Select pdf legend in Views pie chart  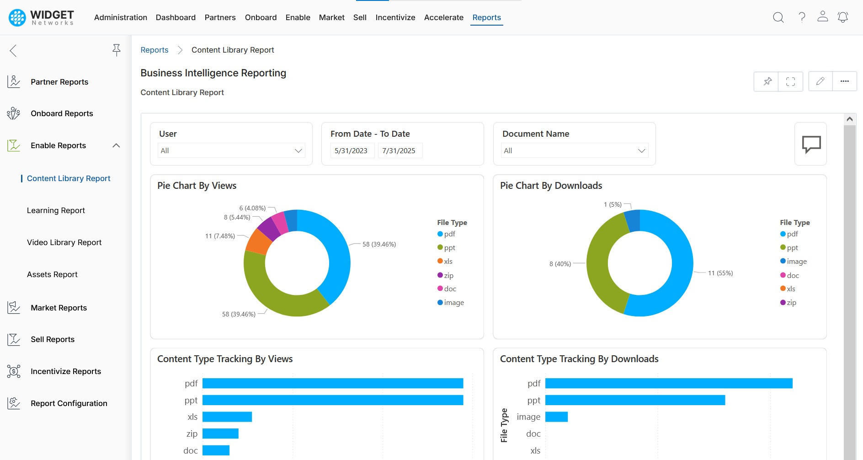(447, 234)
